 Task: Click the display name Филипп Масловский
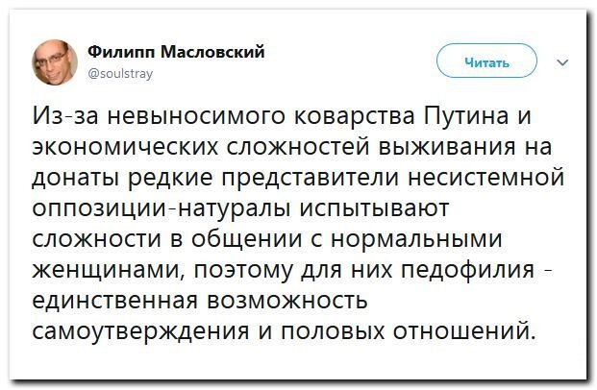point(176,51)
